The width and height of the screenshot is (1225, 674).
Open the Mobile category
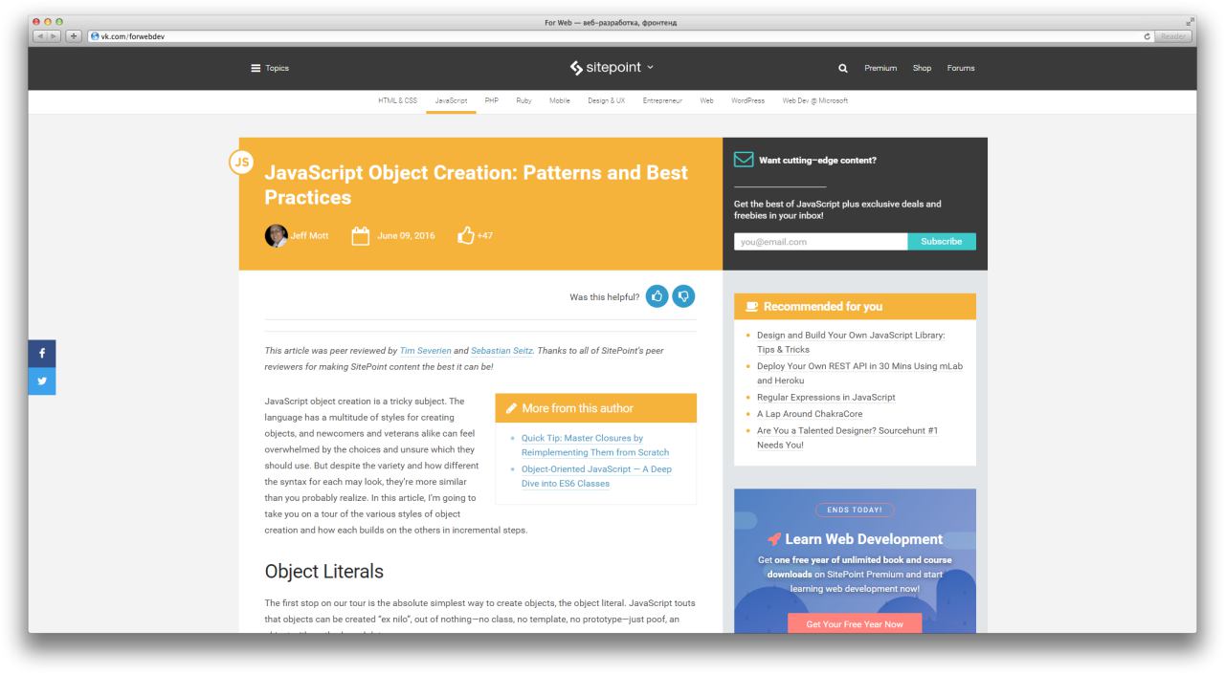point(560,100)
